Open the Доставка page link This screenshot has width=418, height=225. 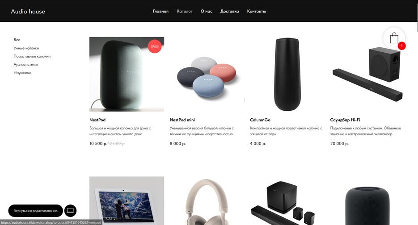[x=229, y=11]
